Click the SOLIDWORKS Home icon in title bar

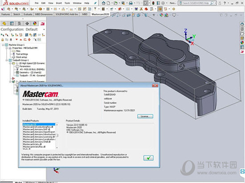click(x=103, y=3)
